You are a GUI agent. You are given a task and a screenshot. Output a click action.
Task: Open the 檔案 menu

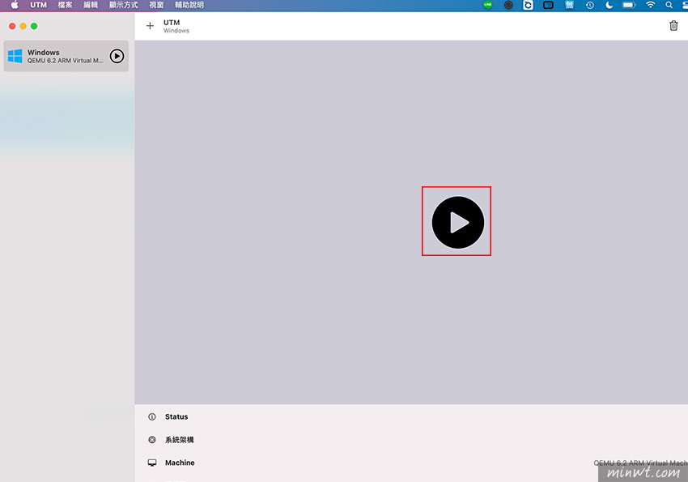coord(65,6)
